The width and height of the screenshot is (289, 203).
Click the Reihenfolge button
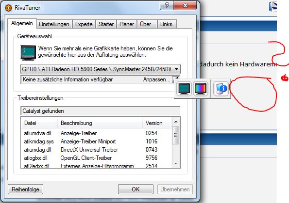(25, 189)
